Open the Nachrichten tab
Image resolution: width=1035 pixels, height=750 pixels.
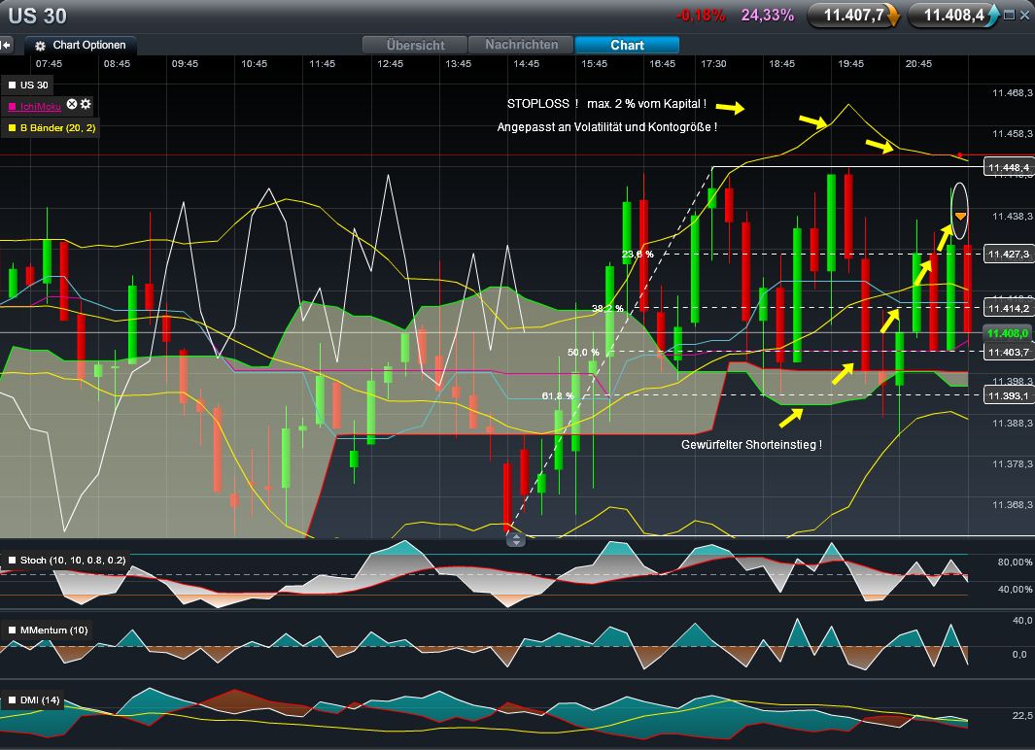pyautogui.click(x=521, y=45)
